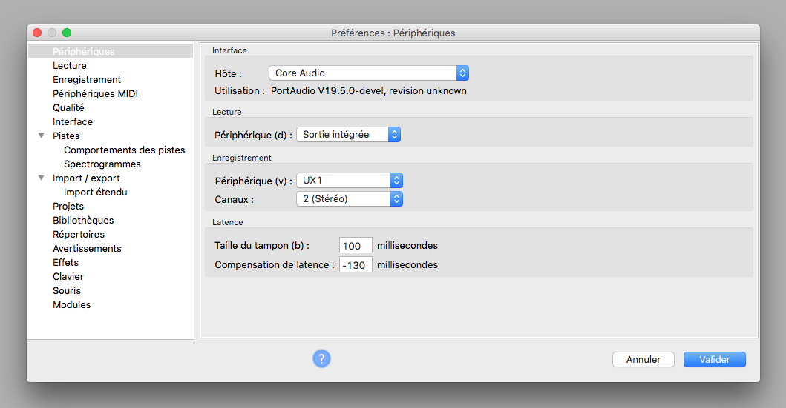Collapse the Import / export section
The height and width of the screenshot is (408, 786).
(x=42, y=178)
